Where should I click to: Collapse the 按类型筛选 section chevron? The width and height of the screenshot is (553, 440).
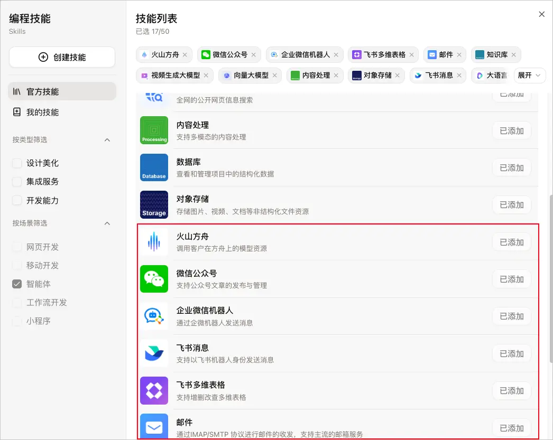click(x=107, y=140)
